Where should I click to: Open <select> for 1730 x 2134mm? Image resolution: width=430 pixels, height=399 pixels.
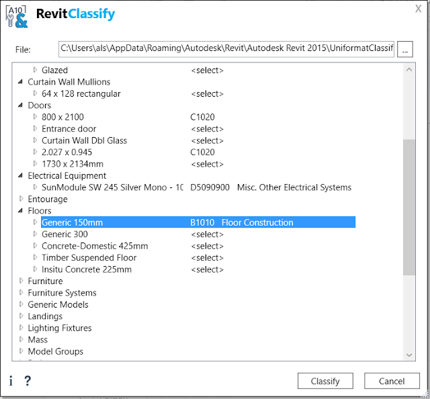(x=208, y=165)
